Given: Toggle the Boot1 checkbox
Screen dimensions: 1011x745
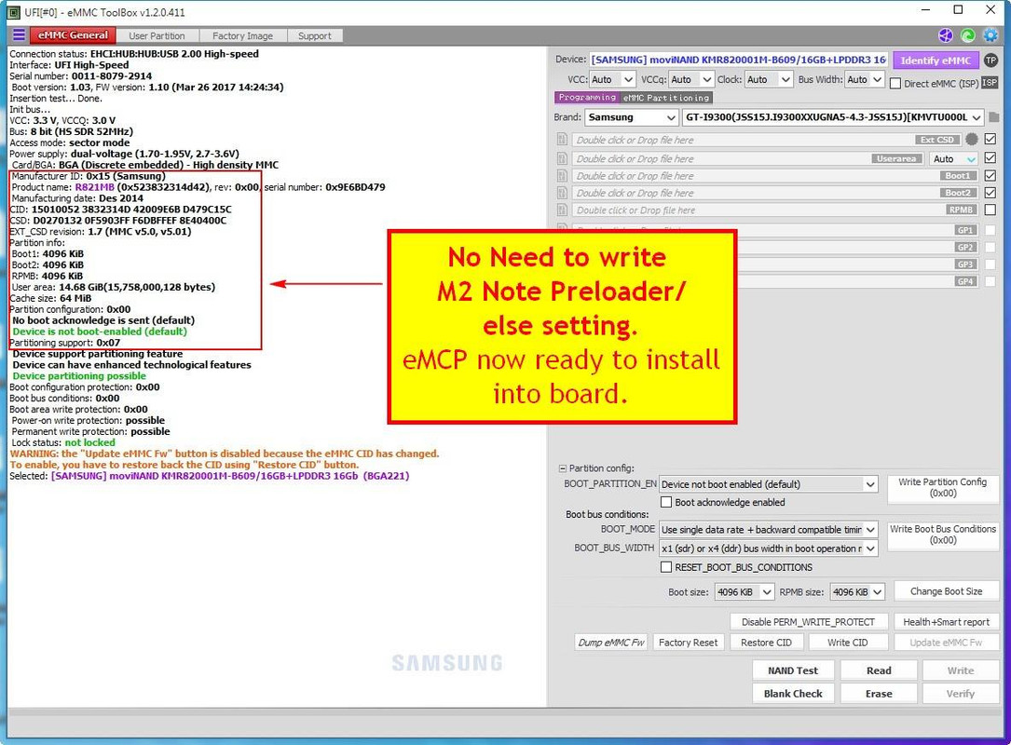Looking at the screenshot, I should (x=991, y=175).
